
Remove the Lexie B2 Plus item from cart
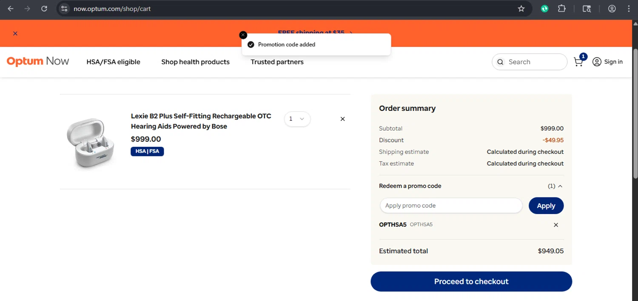click(x=342, y=119)
